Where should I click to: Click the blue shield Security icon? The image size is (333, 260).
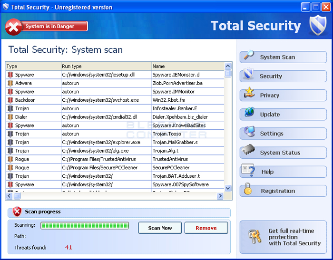248,74
